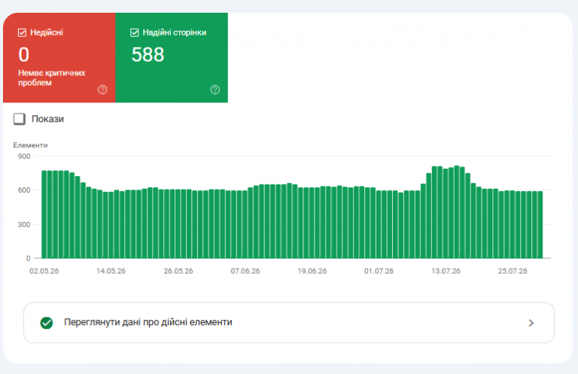This screenshot has height=374, width=578.
Task: Select the red Недійсні status card
Action: point(59,58)
